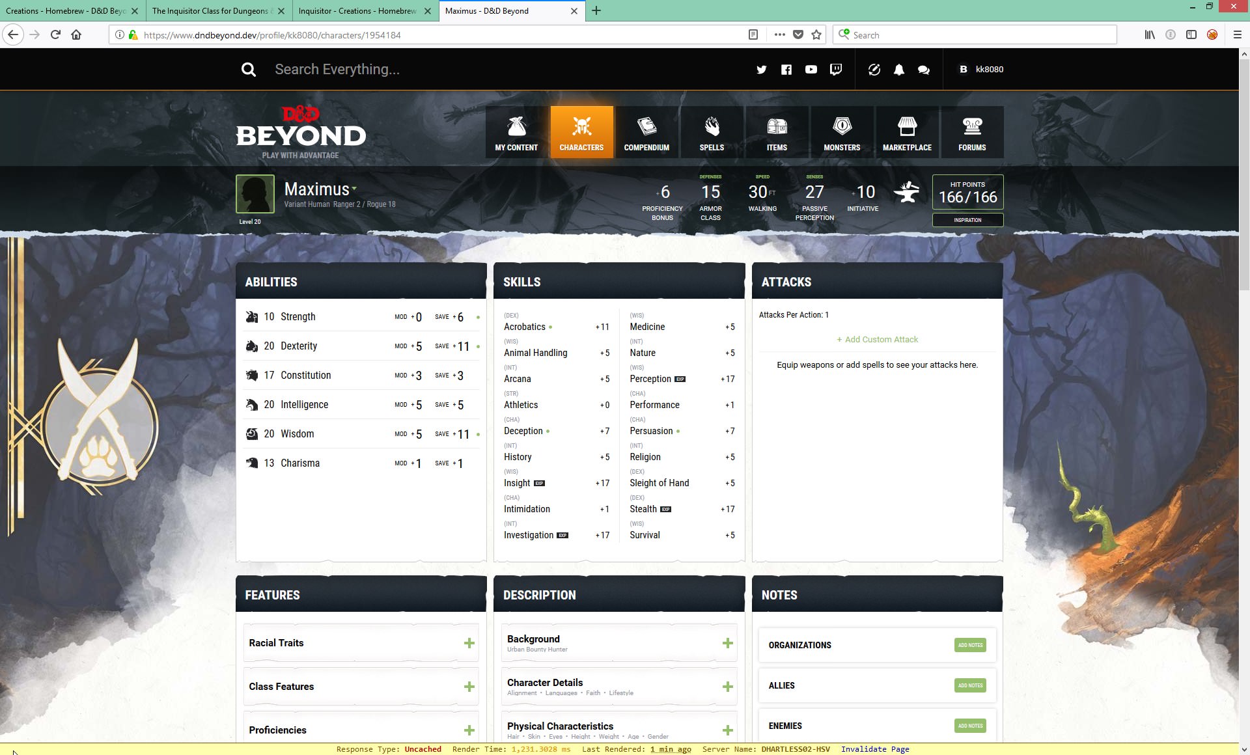The image size is (1250, 755).
Task: Click the Intelligence ability icon
Action: pyautogui.click(x=251, y=405)
